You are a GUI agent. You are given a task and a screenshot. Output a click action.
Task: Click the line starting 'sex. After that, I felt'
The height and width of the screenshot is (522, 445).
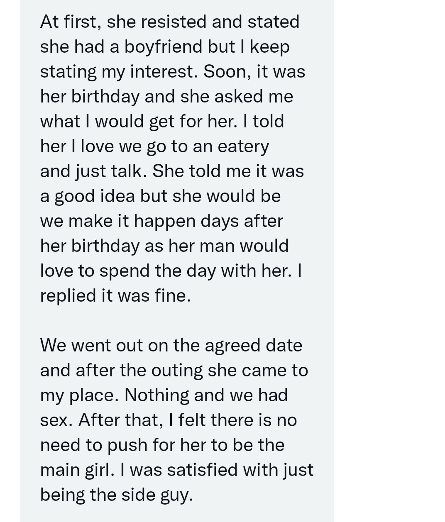169,420
